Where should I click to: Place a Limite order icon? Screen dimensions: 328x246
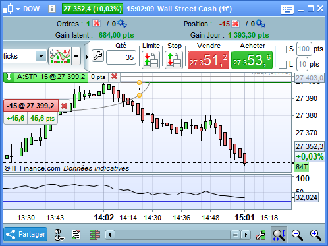coord(151,60)
